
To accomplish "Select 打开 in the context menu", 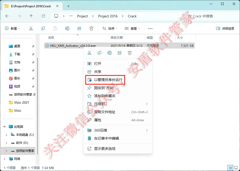I will click(118, 64).
